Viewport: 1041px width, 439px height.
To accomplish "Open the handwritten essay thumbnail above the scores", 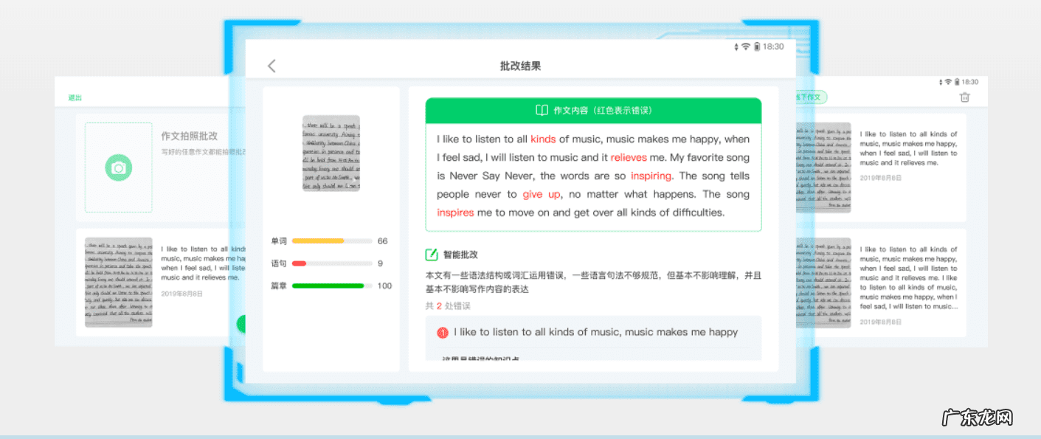I will [x=331, y=152].
